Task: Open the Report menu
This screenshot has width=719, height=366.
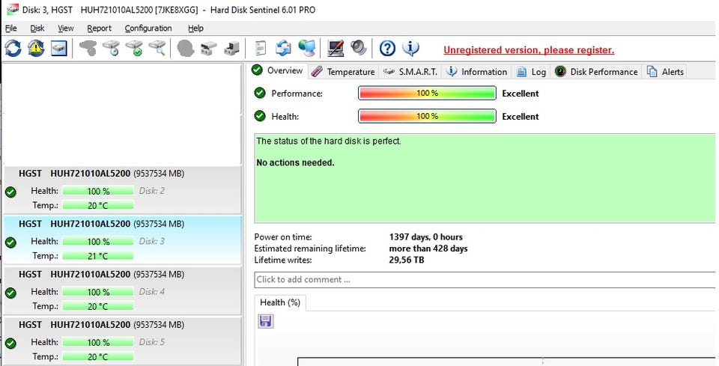Action: [99, 28]
